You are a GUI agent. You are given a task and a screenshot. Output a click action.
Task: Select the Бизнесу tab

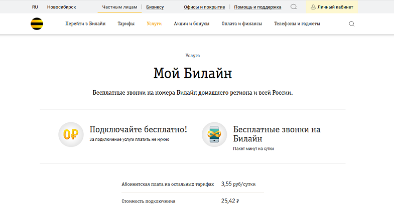(x=155, y=7)
